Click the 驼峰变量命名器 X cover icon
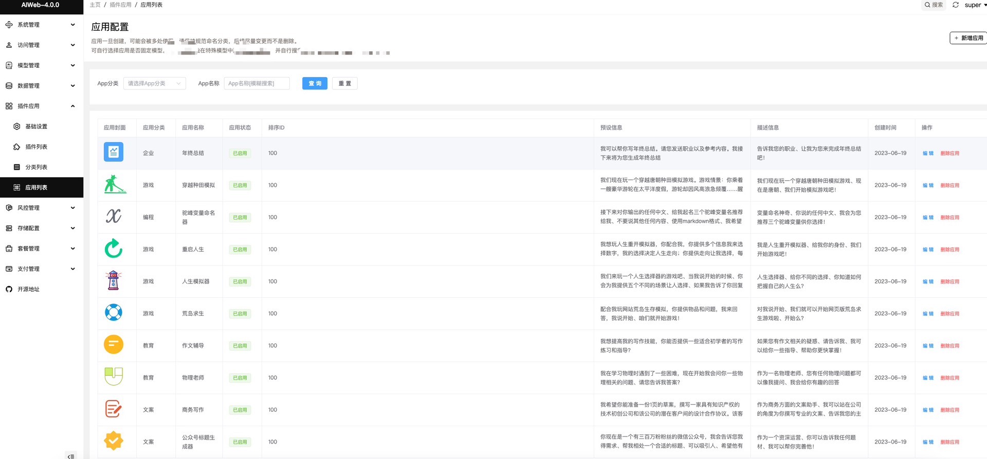Viewport: 987px width, 459px height. 114,217
